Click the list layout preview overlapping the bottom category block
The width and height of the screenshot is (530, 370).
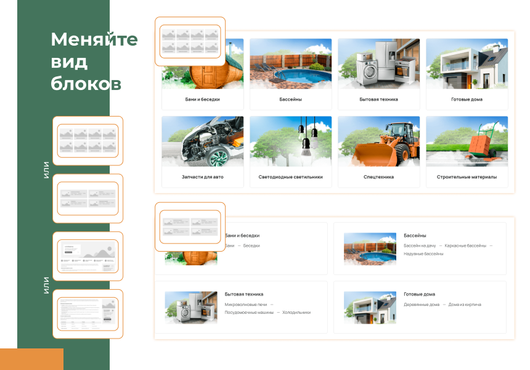[190, 226]
